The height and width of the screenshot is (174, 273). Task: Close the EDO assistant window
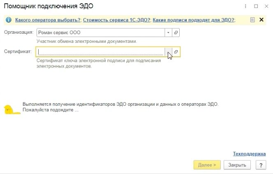pyautogui.click(x=266, y=6)
